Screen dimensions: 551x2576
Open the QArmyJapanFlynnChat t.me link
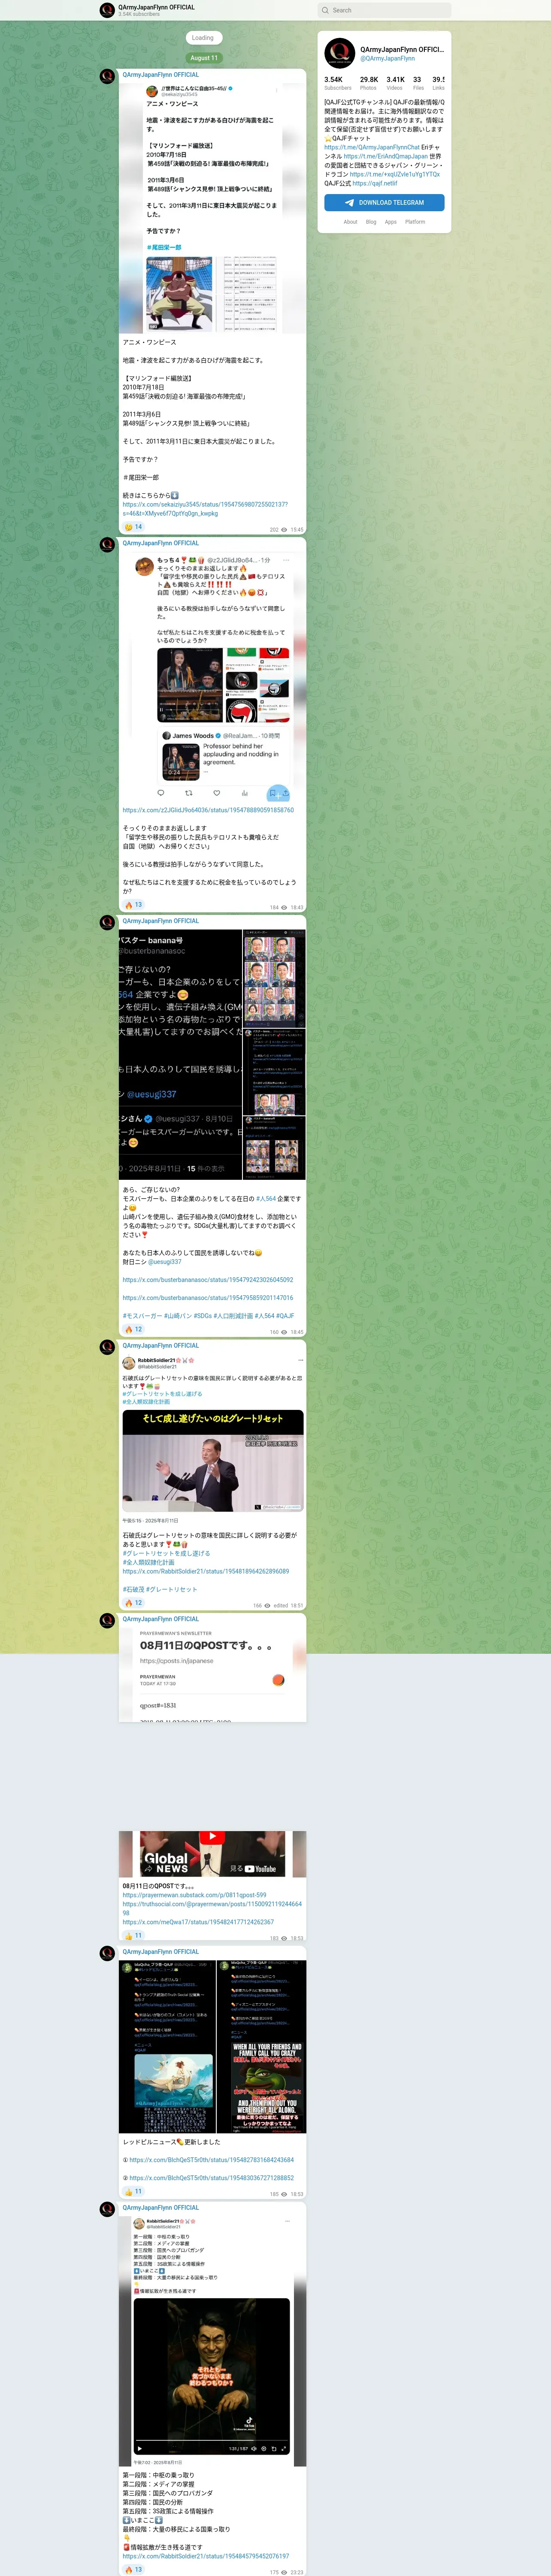(x=372, y=147)
